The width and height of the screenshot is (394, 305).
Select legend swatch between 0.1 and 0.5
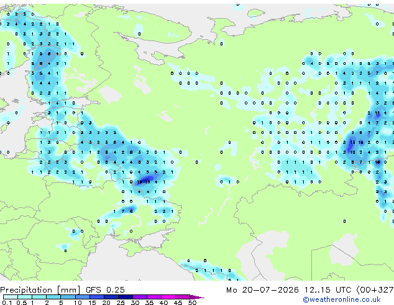[x=11, y=297]
